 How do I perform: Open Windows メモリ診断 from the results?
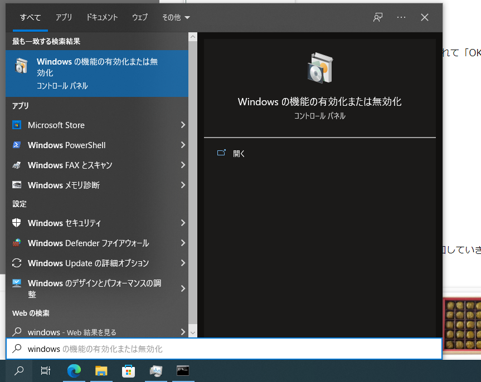click(x=97, y=185)
